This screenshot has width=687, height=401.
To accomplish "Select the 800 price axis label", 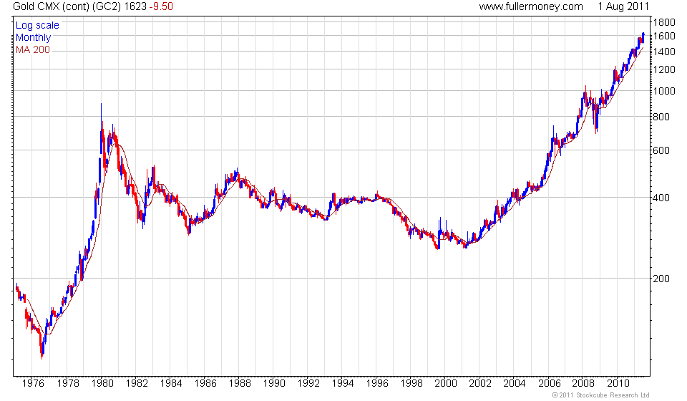I will [x=661, y=117].
